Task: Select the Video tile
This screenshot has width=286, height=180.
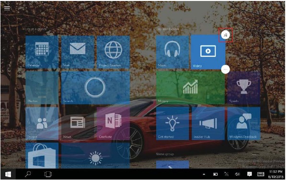Action: click(x=208, y=52)
